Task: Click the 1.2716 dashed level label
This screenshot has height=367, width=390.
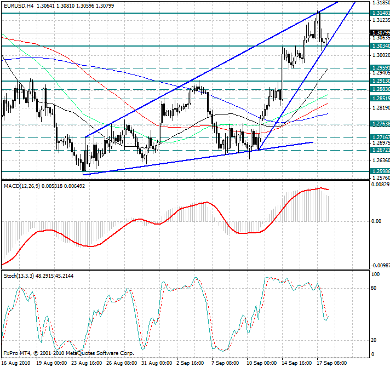Action: pos(380,137)
